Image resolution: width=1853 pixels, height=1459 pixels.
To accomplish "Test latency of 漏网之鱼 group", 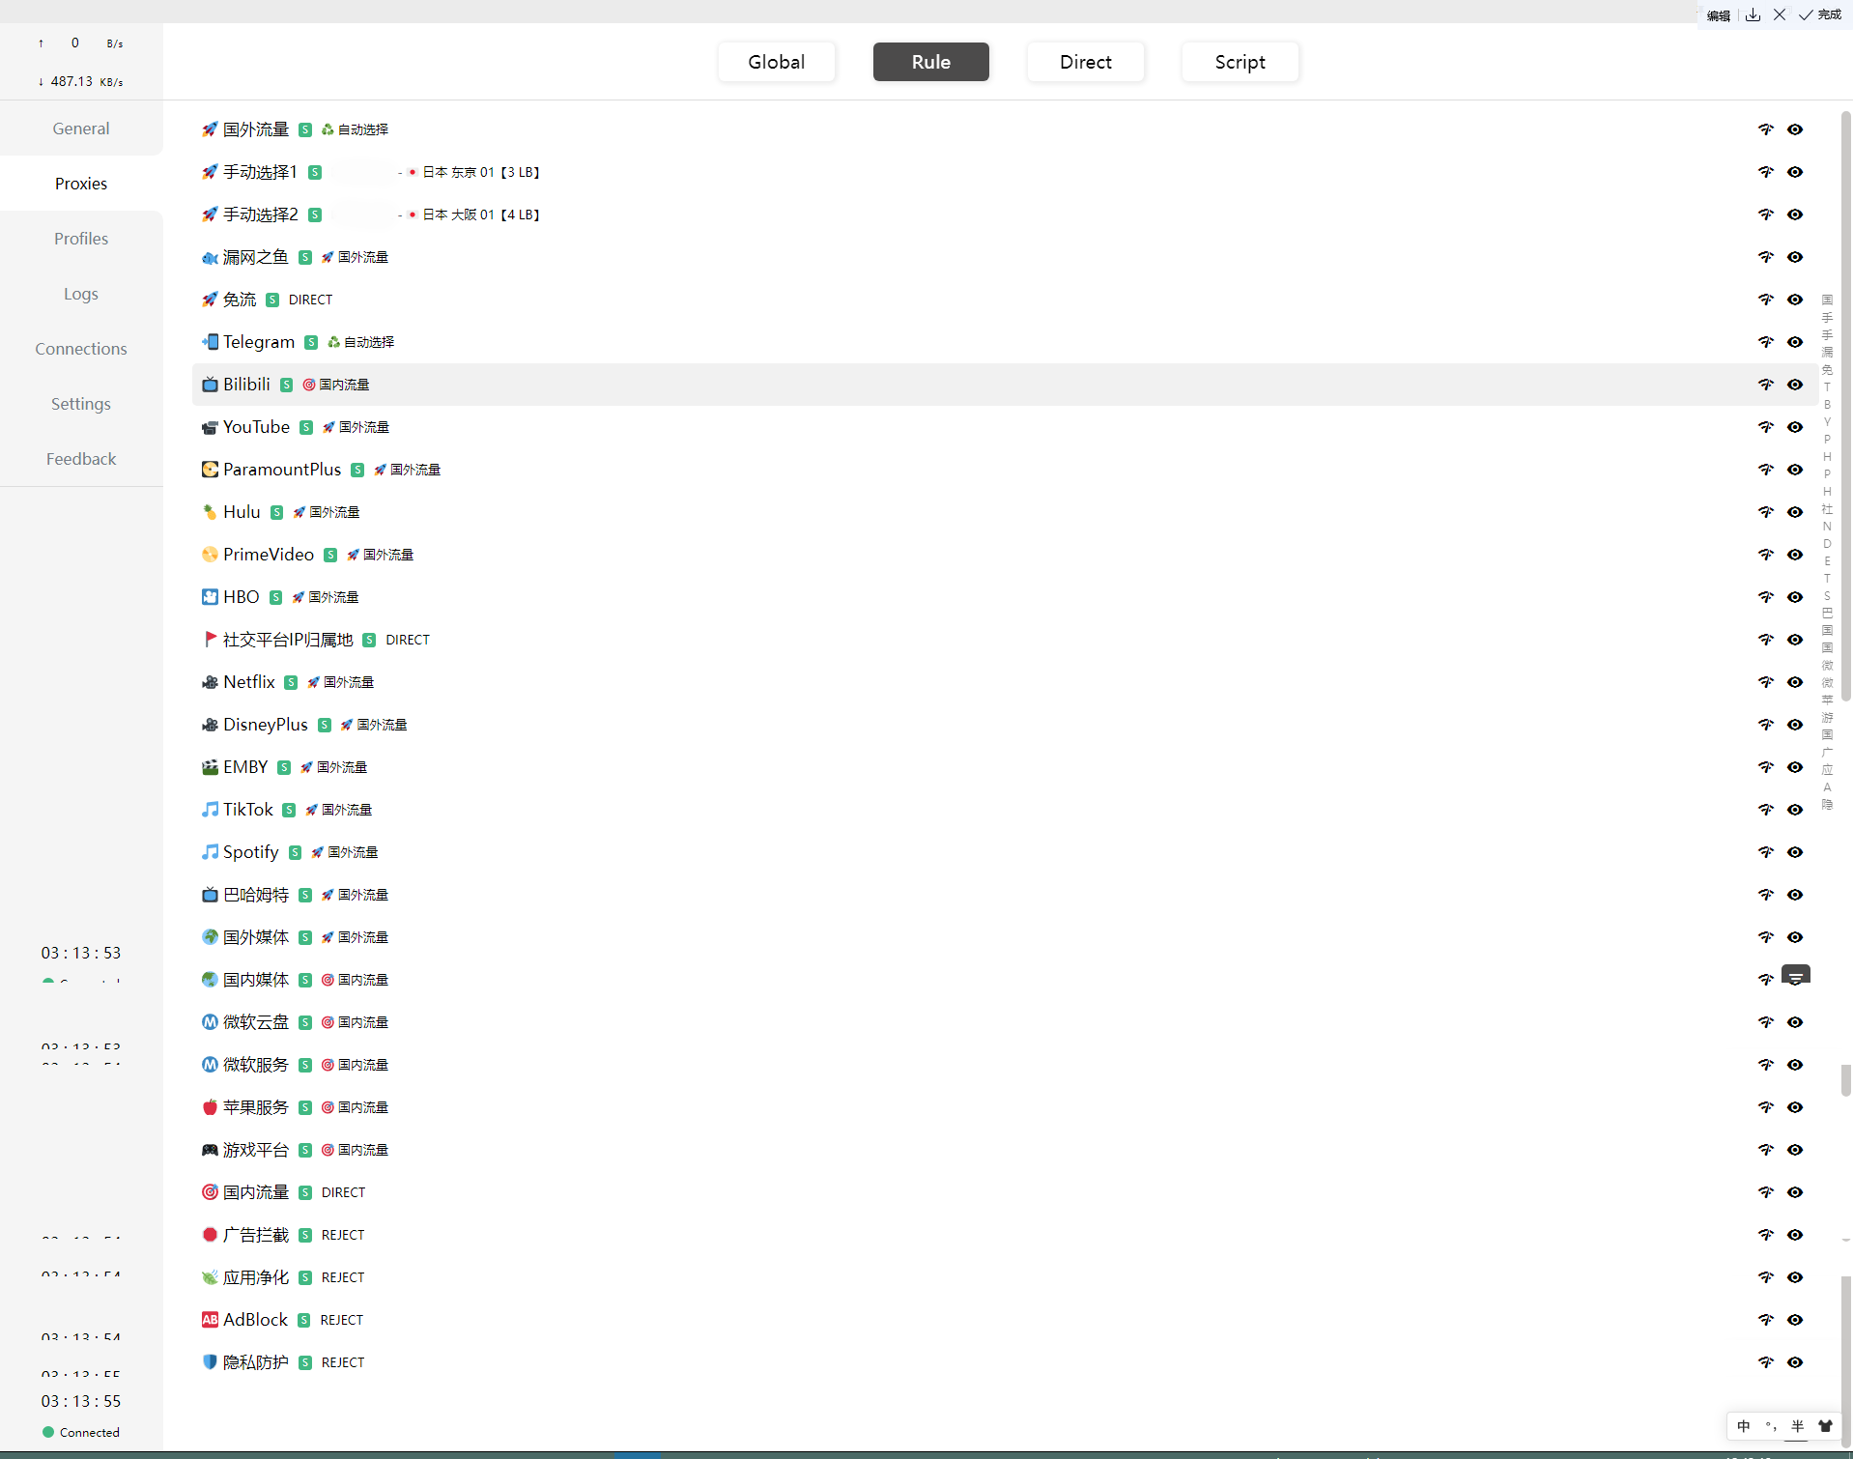I will (x=1766, y=257).
